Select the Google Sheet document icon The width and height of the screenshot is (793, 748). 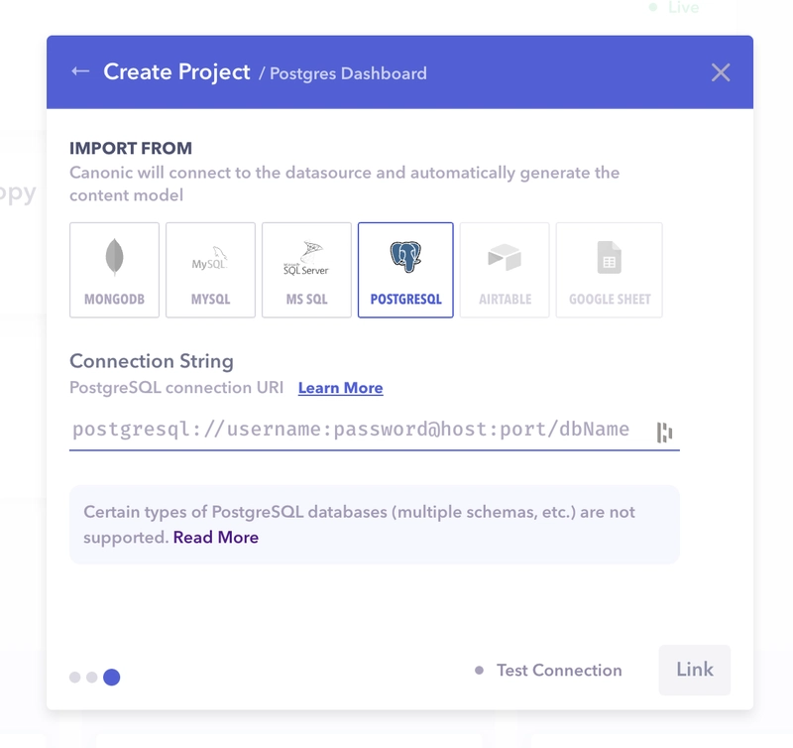[609, 257]
